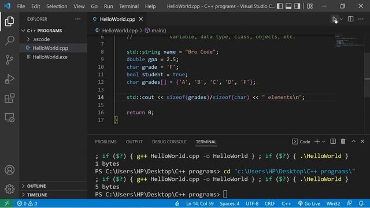Image resolution: width=370 pixels, height=208 pixels.
Task: Kill terminal with trash icon
Action: click(343, 142)
